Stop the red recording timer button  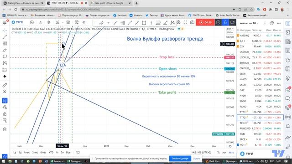205,22
